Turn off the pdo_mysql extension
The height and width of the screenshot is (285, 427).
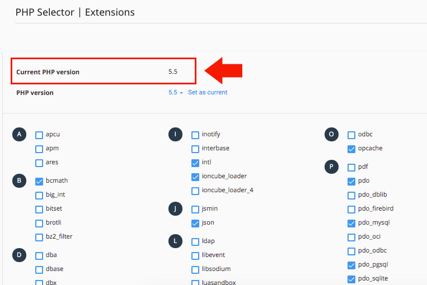point(351,223)
